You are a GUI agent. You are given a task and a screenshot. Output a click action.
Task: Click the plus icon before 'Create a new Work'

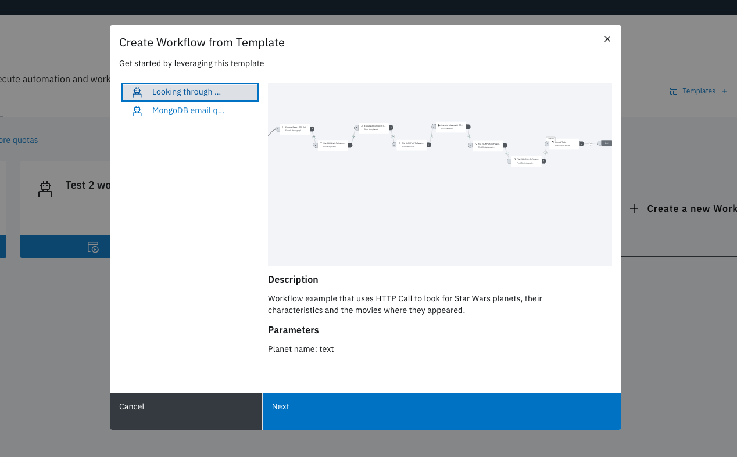click(635, 208)
